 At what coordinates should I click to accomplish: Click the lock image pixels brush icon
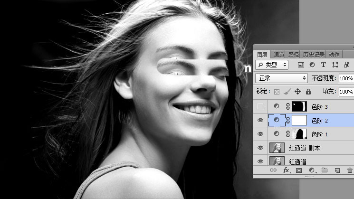point(287,92)
